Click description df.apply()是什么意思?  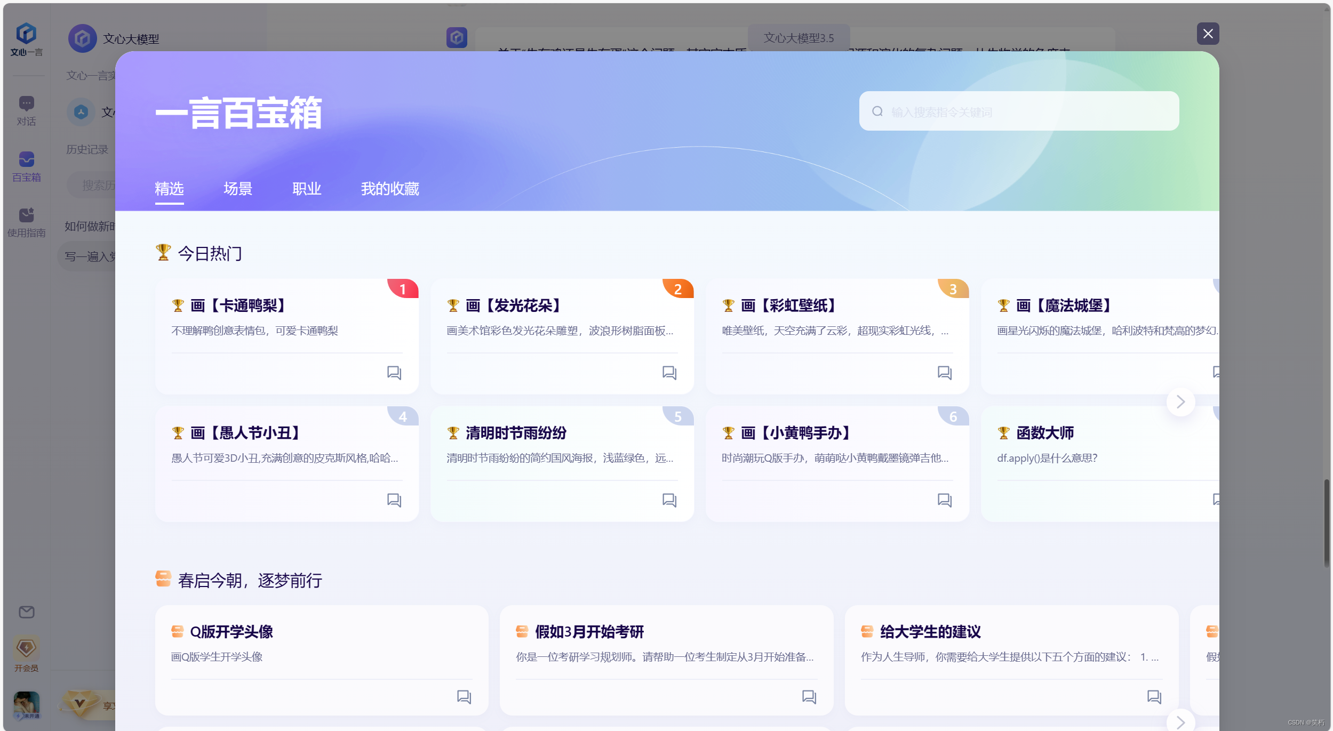[x=1047, y=458]
